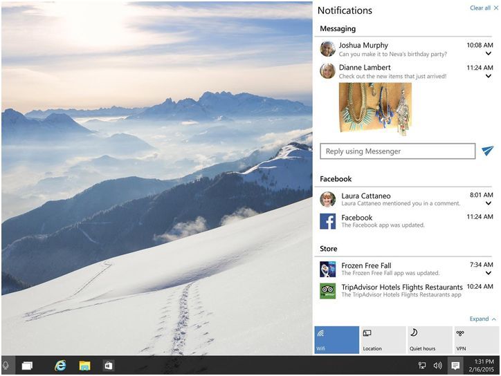This screenshot has width=501, height=376.
Task: Collapse Dianne Lambert's message chevron
Action: tap(489, 76)
